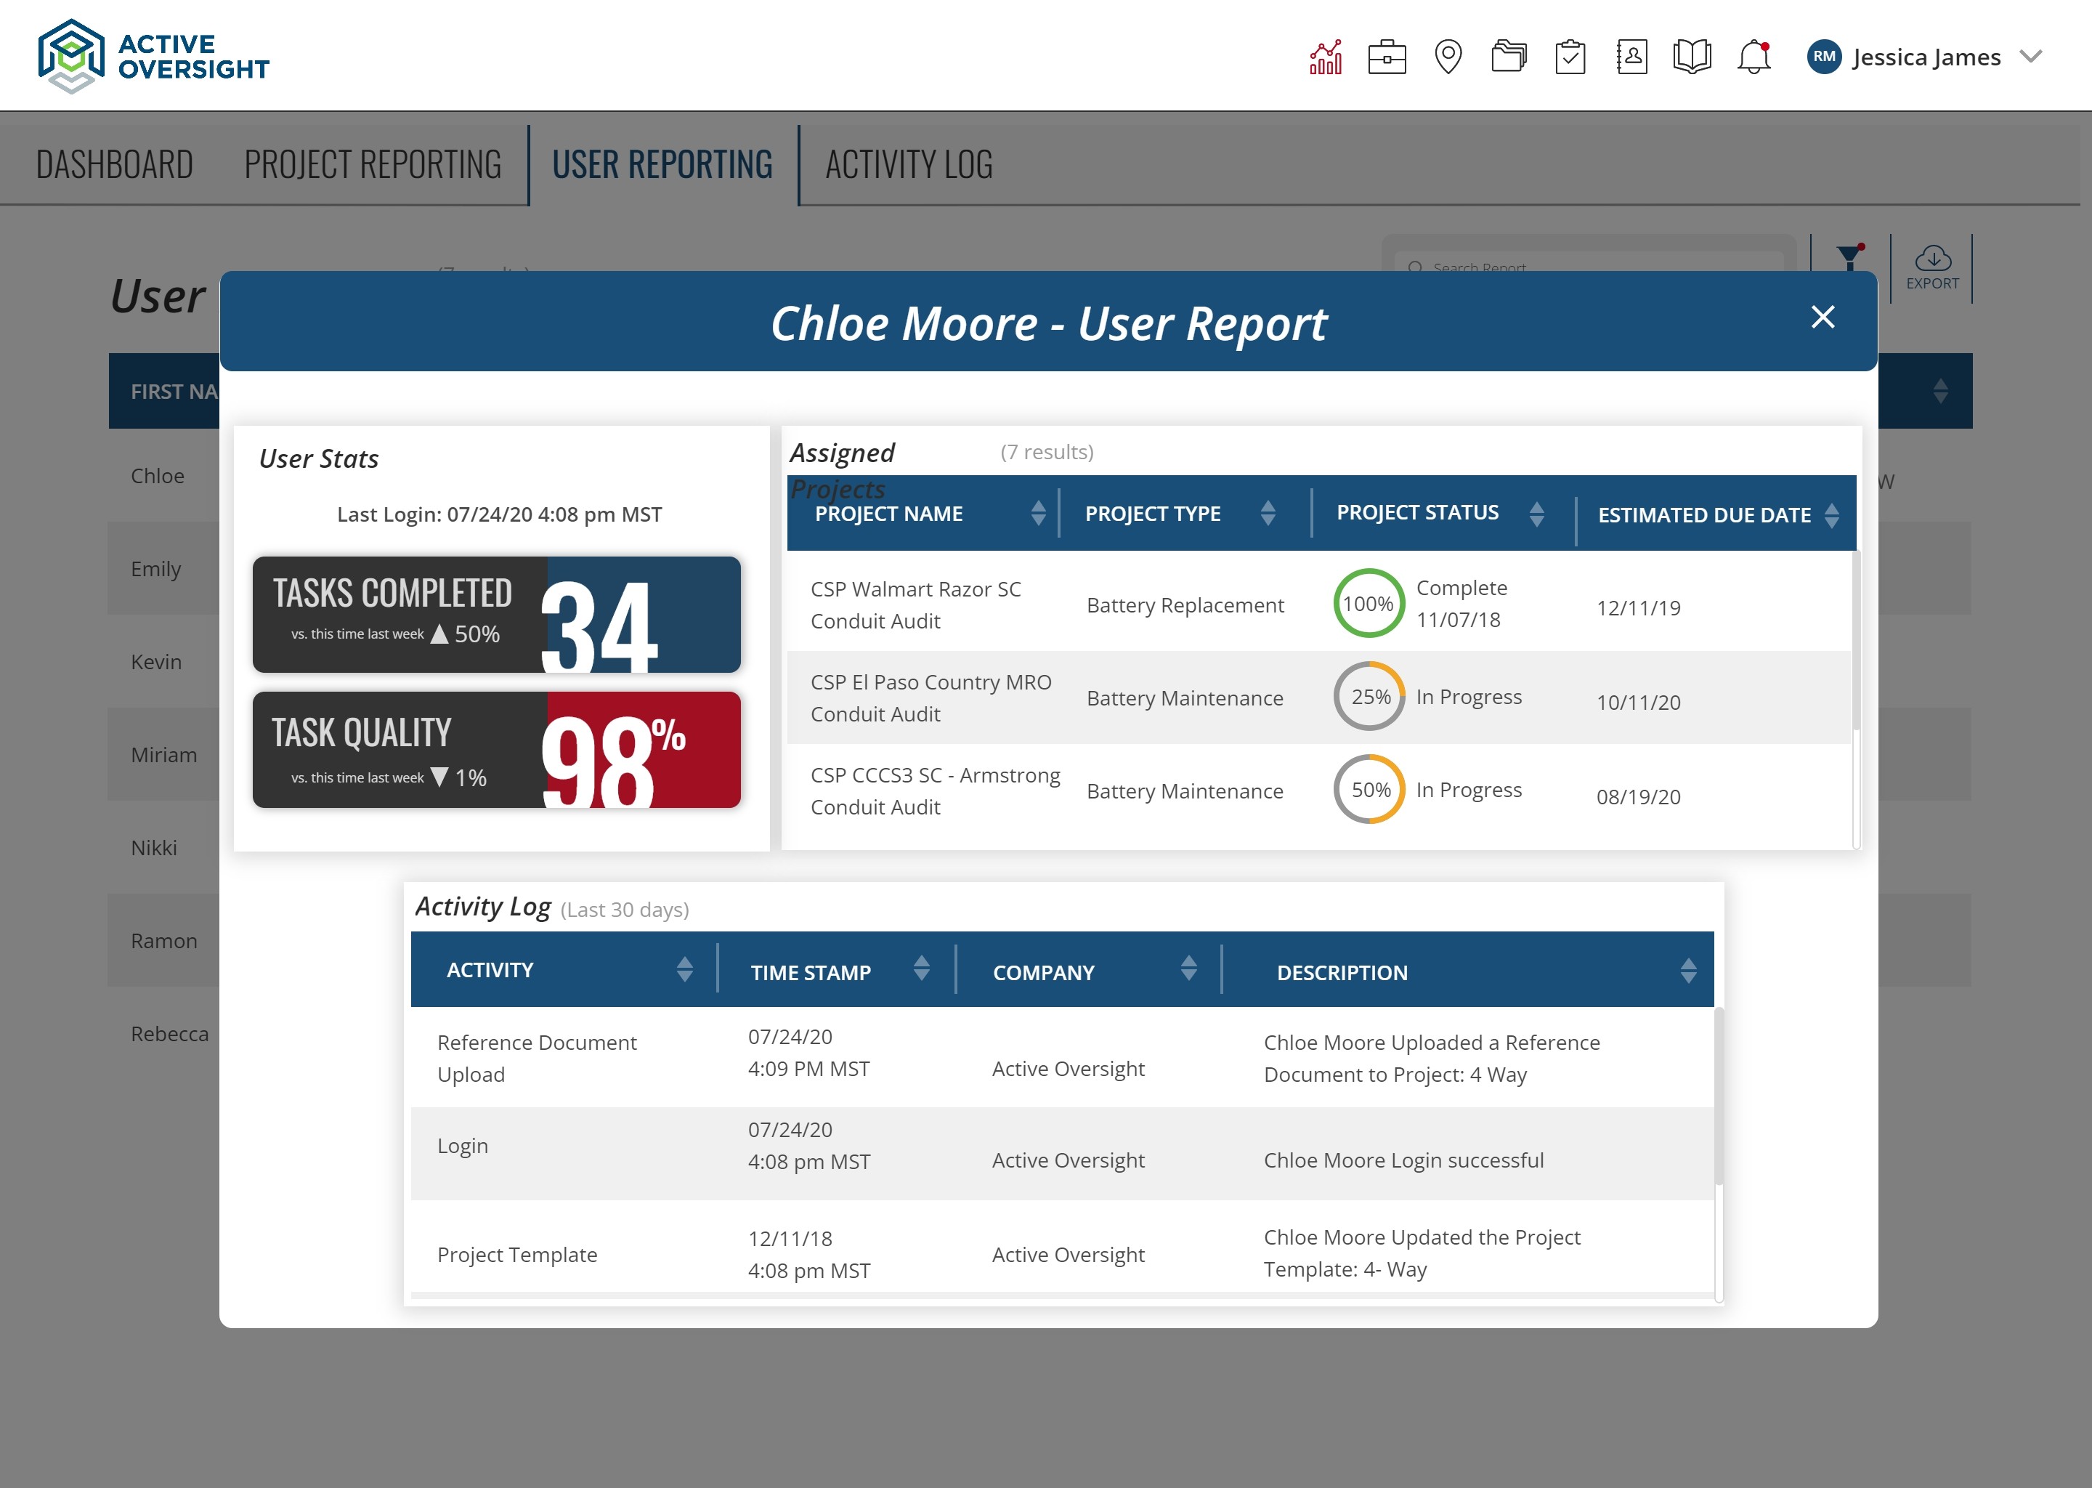Open the clipboard checklist icon

pos(1570,57)
